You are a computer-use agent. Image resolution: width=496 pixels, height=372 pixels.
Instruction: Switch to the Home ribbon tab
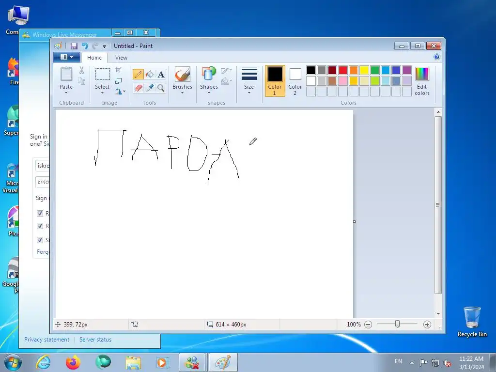(94, 58)
